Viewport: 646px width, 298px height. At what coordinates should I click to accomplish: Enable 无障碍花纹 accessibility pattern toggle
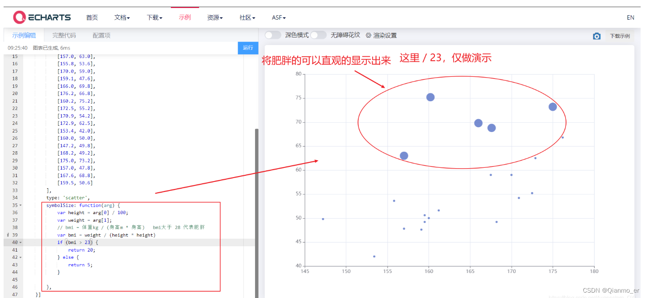pyautogui.click(x=319, y=35)
